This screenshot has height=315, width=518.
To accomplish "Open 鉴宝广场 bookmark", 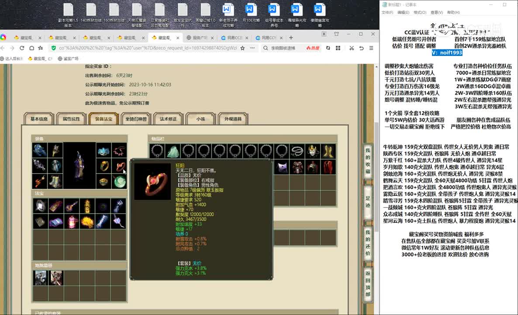I will click(x=69, y=59).
